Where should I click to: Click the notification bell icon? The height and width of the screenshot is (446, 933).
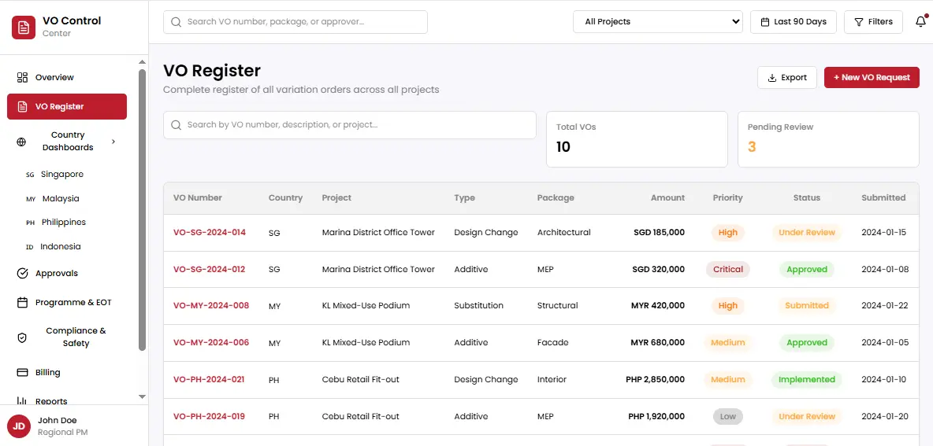[x=920, y=22]
